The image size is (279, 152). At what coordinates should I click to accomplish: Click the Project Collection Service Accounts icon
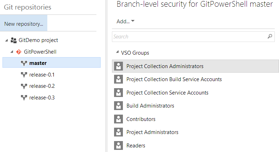pyautogui.click(x=119, y=93)
